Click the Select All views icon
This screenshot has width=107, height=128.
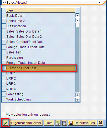[58, 123]
